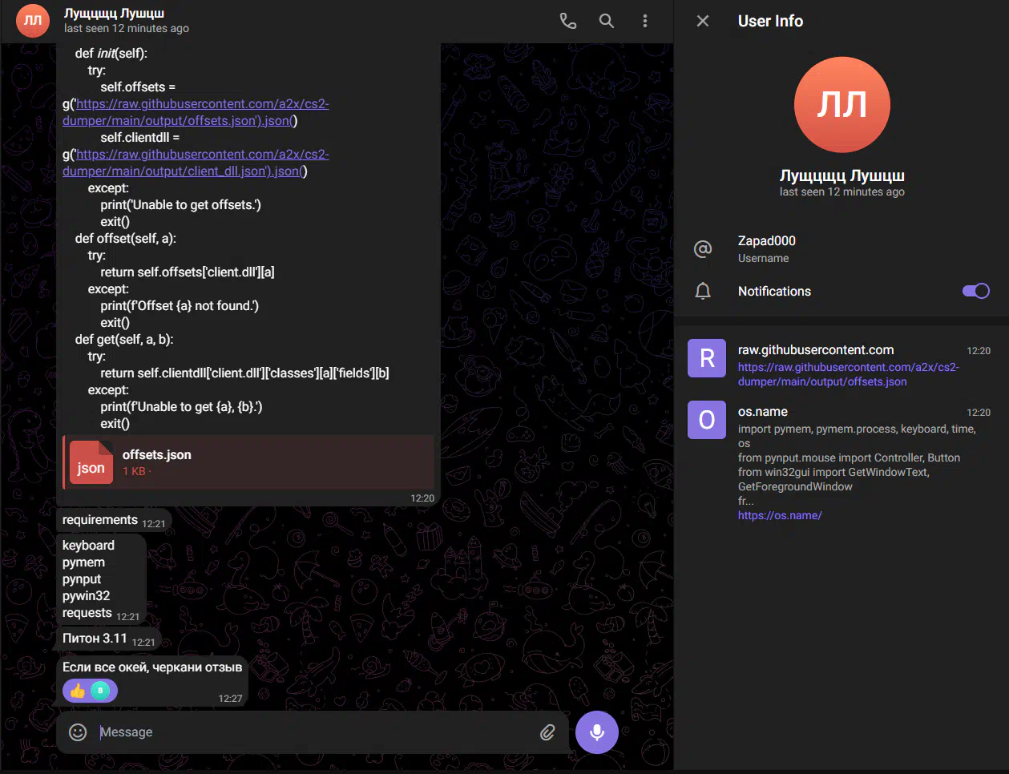Open the emoji picker smiley icon
The height and width of the screenshot is (774, 1009).
[x=78, y=732]
